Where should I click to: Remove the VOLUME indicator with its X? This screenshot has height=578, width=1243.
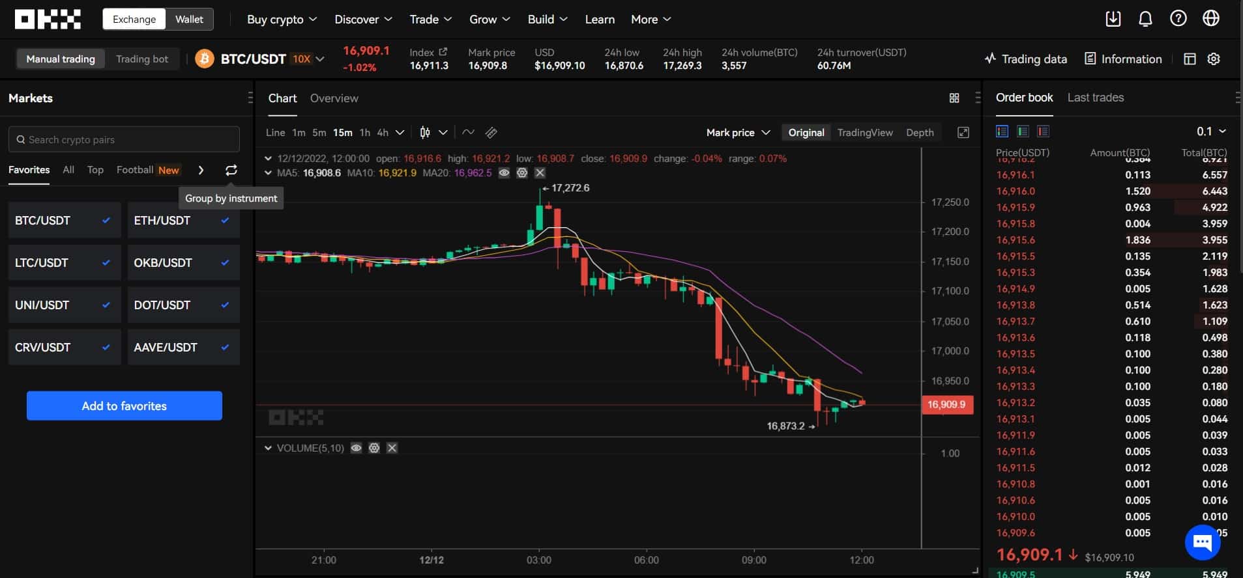point(392,448)
